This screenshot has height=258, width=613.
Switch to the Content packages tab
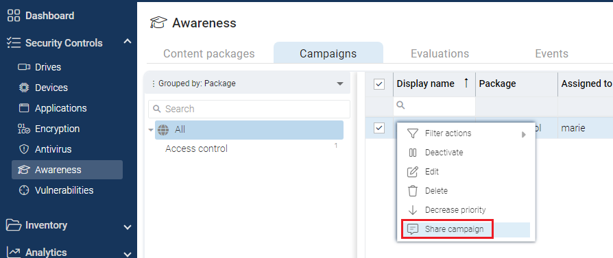click(209, 53)
